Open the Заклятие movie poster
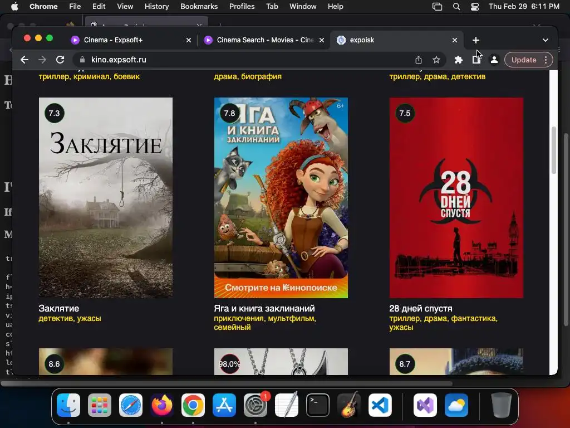This screenshot has width=570, height=428. (x=105, y=198)
